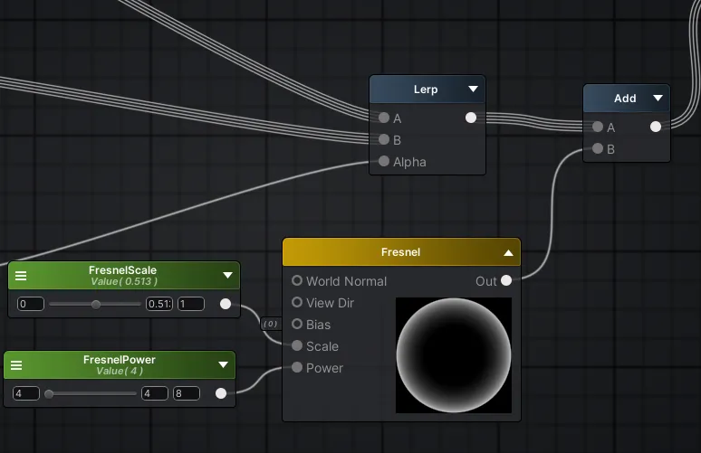Select the View Dir input port on Fresnel
This screenshot has height=453, width=701.
click(297, 303)
